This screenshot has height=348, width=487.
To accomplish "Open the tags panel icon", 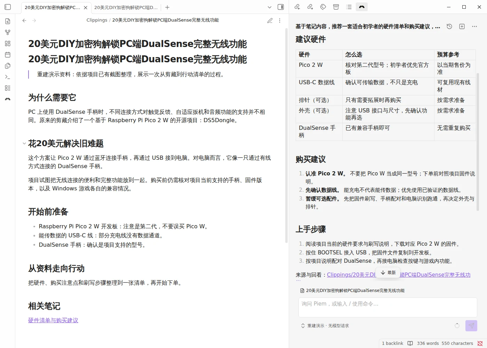I will (323, 7).
